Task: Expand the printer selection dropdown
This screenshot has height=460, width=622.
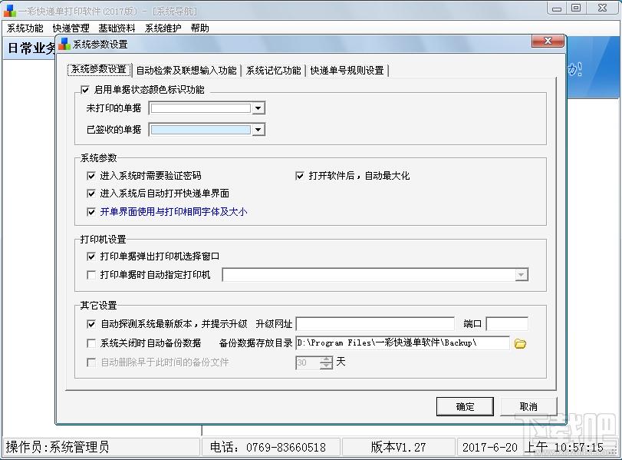Action: (x=522, y=275)
